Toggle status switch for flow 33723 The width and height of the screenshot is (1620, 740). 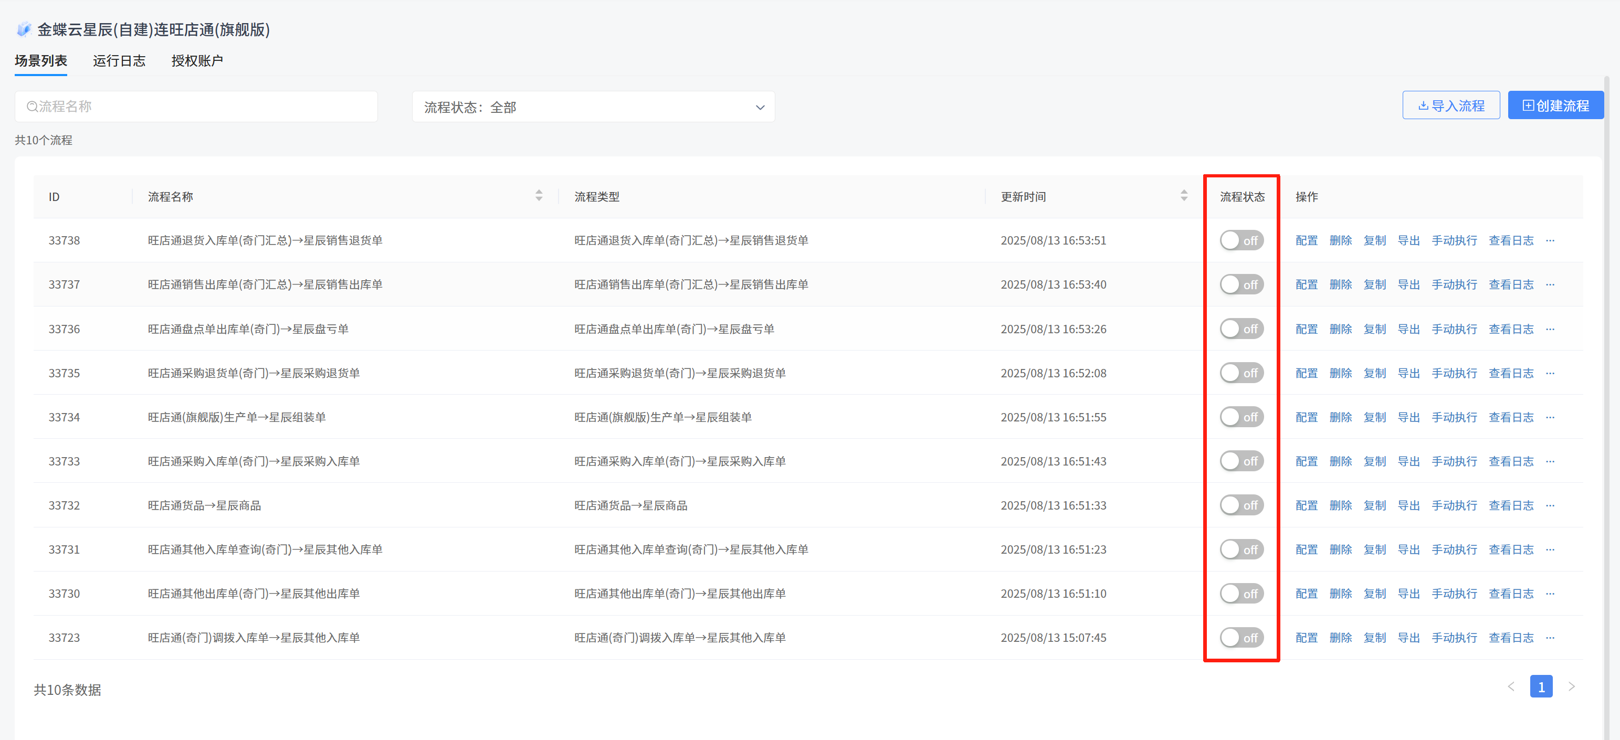1241,638
